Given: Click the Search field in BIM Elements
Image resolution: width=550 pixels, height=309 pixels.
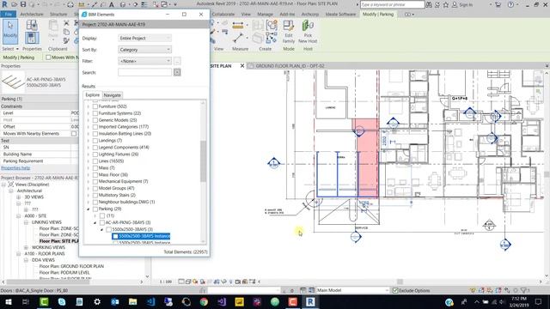Looking at the screenshot, I should [145, 72].
